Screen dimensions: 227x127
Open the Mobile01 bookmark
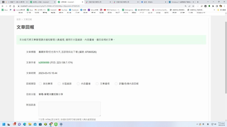pos(52,10)
